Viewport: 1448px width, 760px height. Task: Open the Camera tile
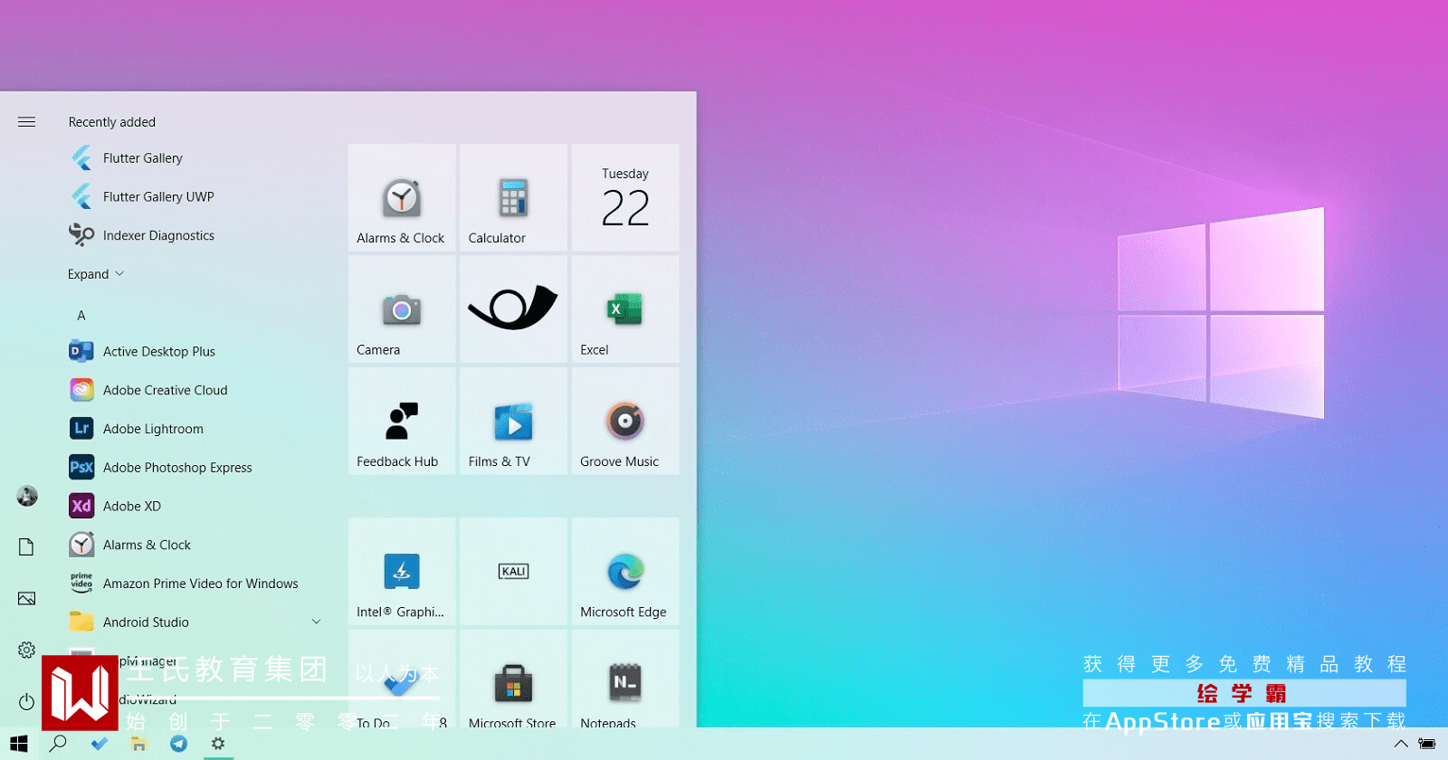point(402,309)
